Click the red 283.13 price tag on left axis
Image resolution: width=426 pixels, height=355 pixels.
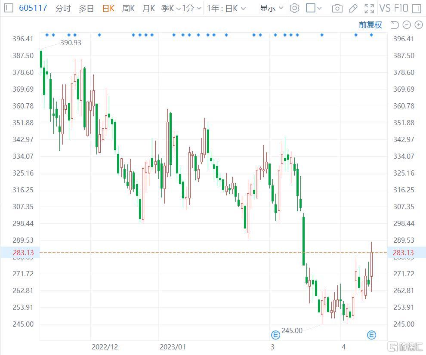click(23, 253)
